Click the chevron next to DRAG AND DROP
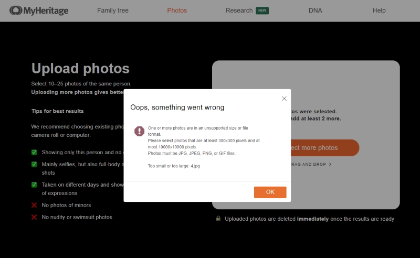 [330, 165]
